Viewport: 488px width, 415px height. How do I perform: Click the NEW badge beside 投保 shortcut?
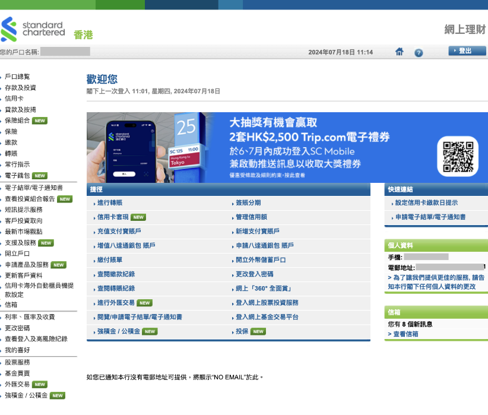(258, 331)
